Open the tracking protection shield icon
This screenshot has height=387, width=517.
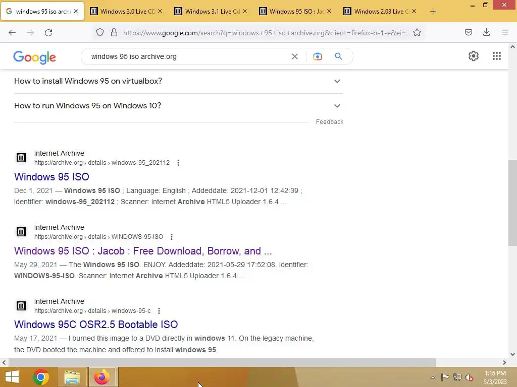pyautogui.click(x=100, y=32)
